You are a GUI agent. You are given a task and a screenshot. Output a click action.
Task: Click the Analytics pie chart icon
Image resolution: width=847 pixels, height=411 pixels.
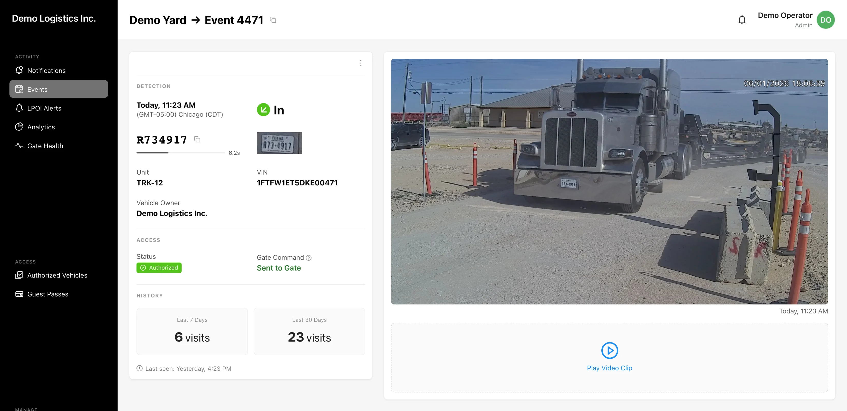pos(19,127)
